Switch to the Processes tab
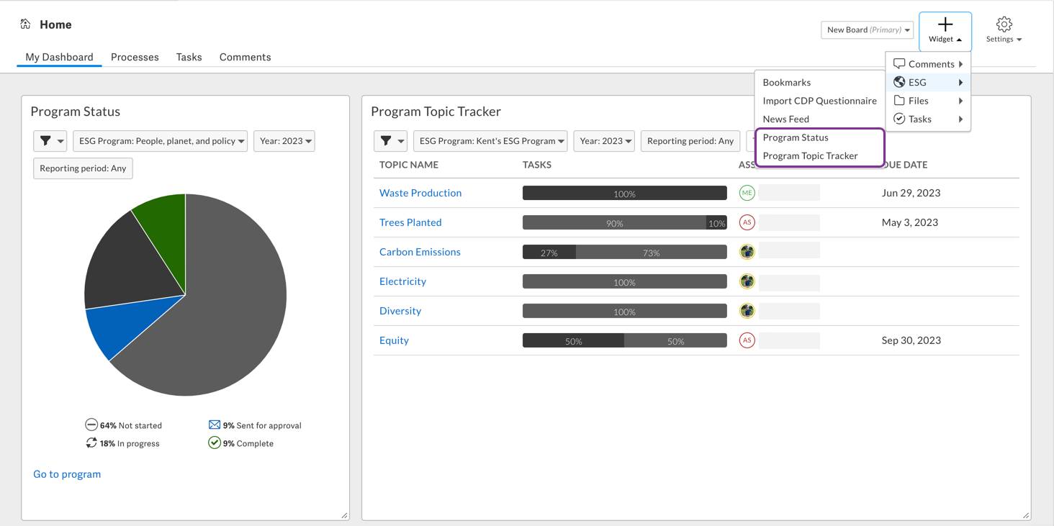Image resolution: width=1054 pixels, height=526 pixels. point(135,57)
